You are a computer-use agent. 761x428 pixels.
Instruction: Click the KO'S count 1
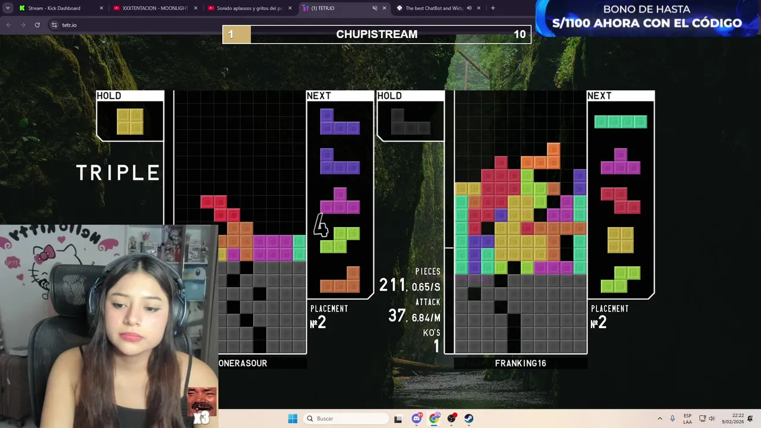(436, 346)
